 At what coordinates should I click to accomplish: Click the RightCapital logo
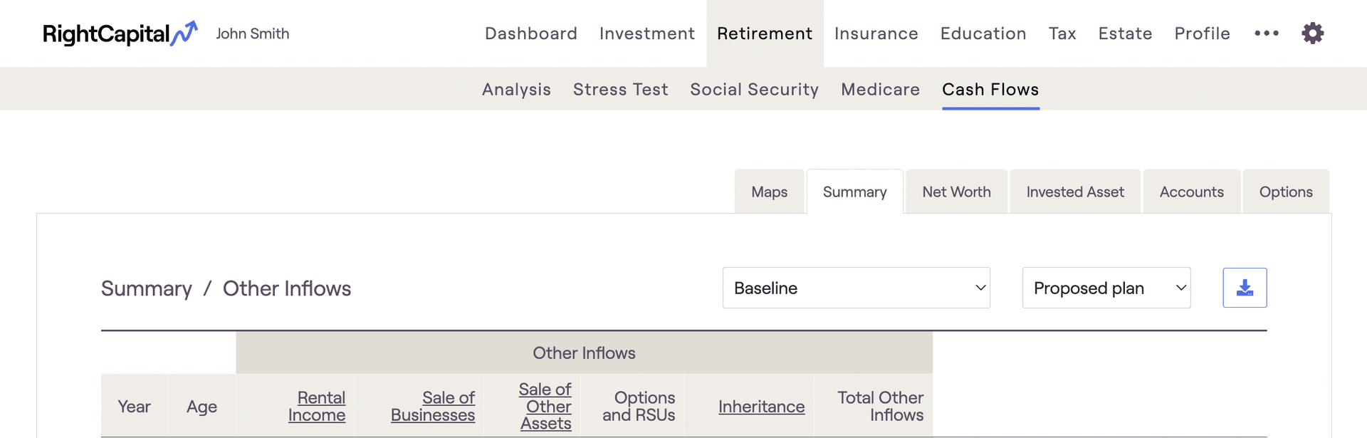tap(120, 33)
